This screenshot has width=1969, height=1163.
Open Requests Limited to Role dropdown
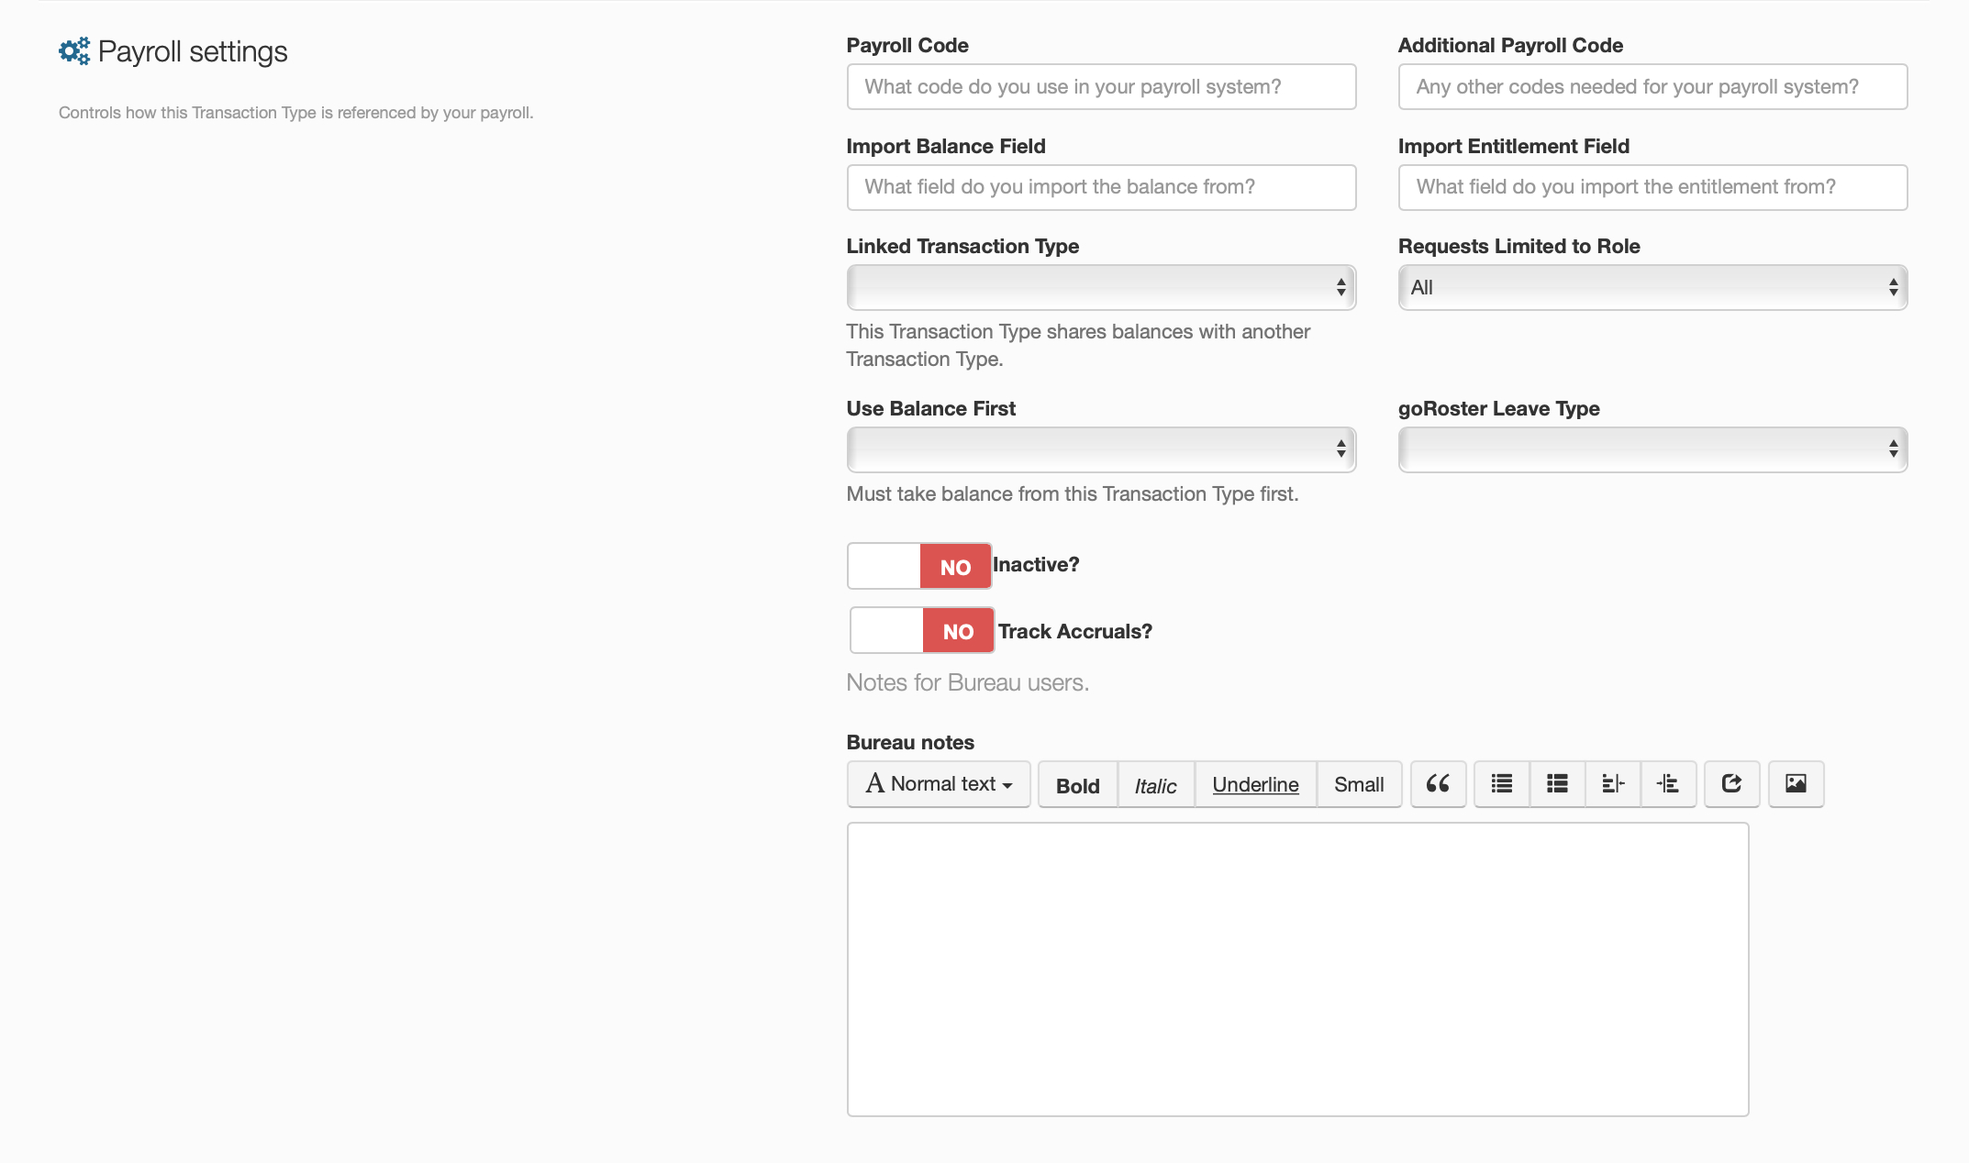tap(1652, 288)
